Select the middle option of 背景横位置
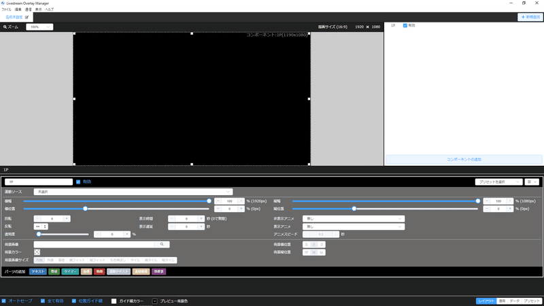The image size is (544, 306). pyautogui.click(x=314, y=245)
